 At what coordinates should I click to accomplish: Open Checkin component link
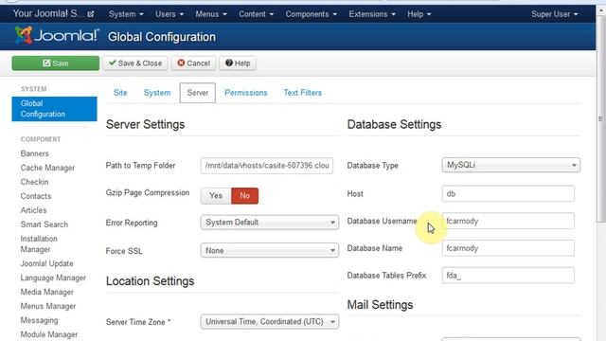34,182
